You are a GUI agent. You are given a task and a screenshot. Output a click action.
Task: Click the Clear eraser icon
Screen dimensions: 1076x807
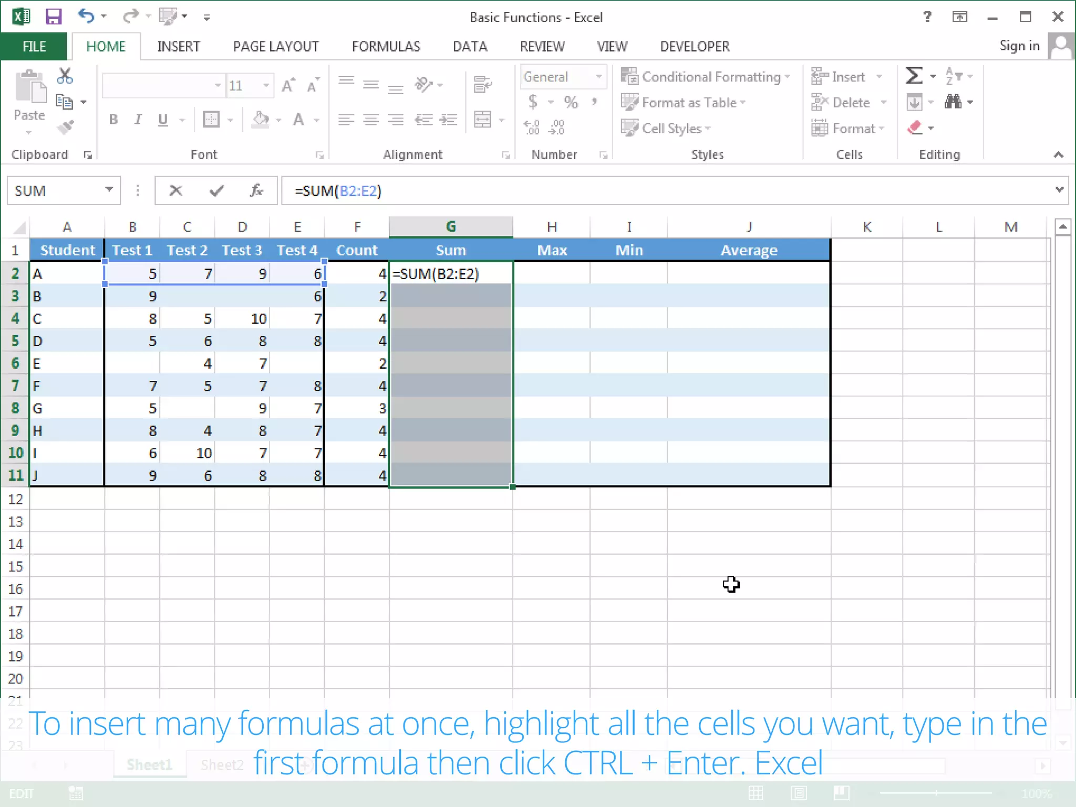915,128
